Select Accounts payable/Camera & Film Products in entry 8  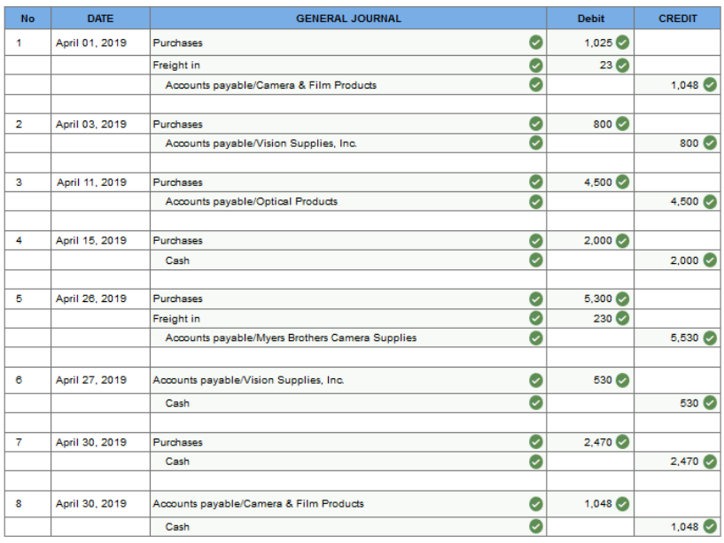[258, 504]
